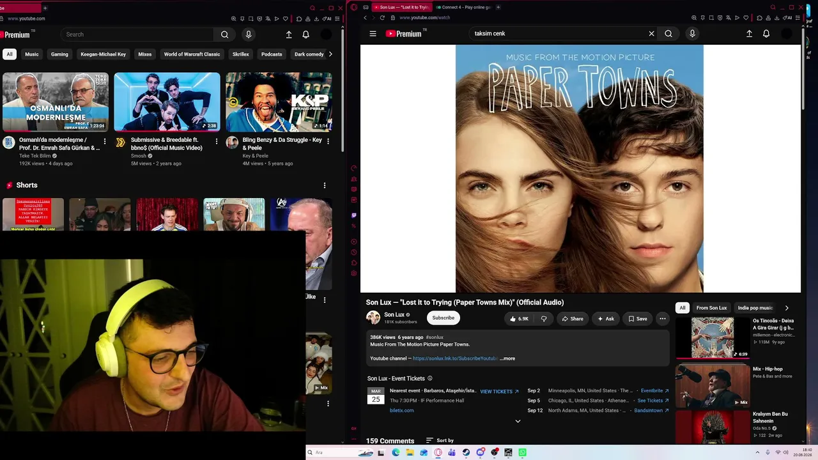Screen dimensions: 818x460
Task: Show more chips in the recommendations sidebar
Action: (x=787, y=308)
